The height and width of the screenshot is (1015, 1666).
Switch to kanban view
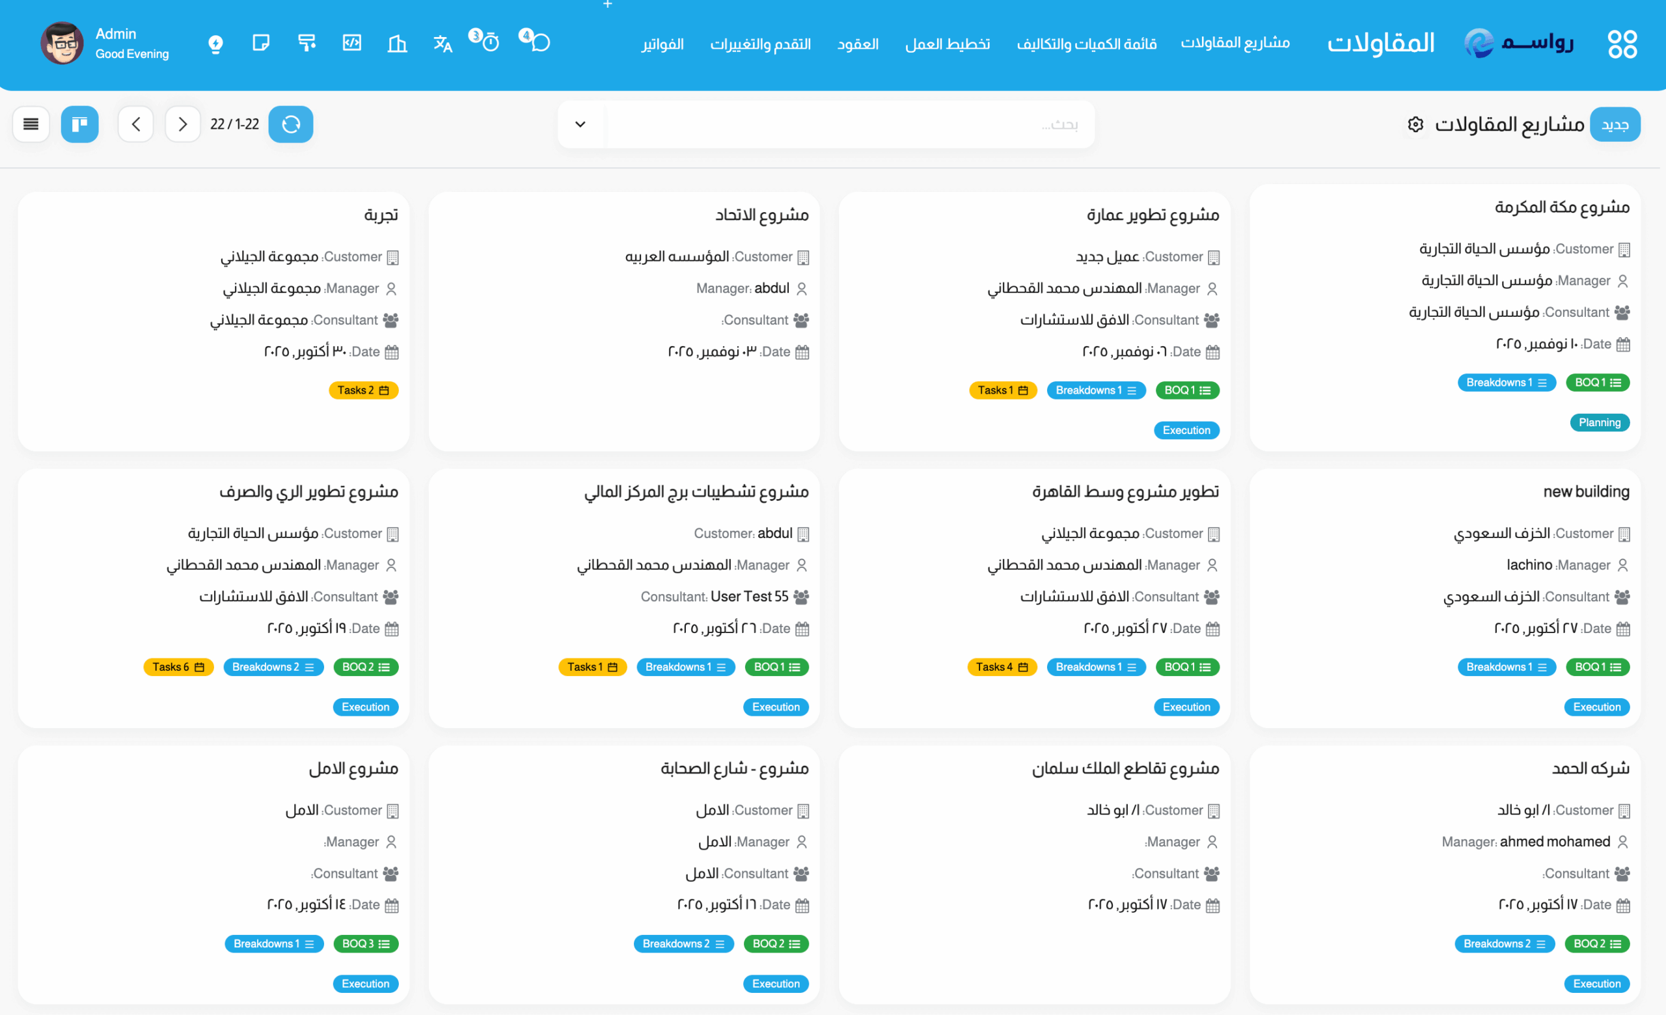[x=79, y=124]
